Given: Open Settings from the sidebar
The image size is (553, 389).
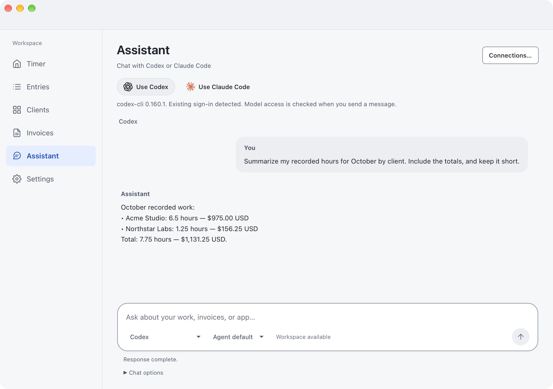Looking at the screenshot, I should pyautogui.click(x=51, y=179).
